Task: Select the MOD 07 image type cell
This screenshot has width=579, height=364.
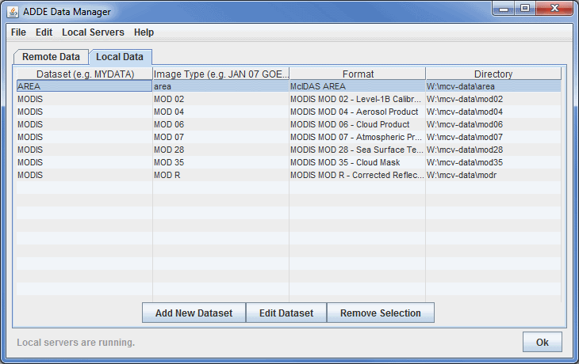Action: point(220,137)
